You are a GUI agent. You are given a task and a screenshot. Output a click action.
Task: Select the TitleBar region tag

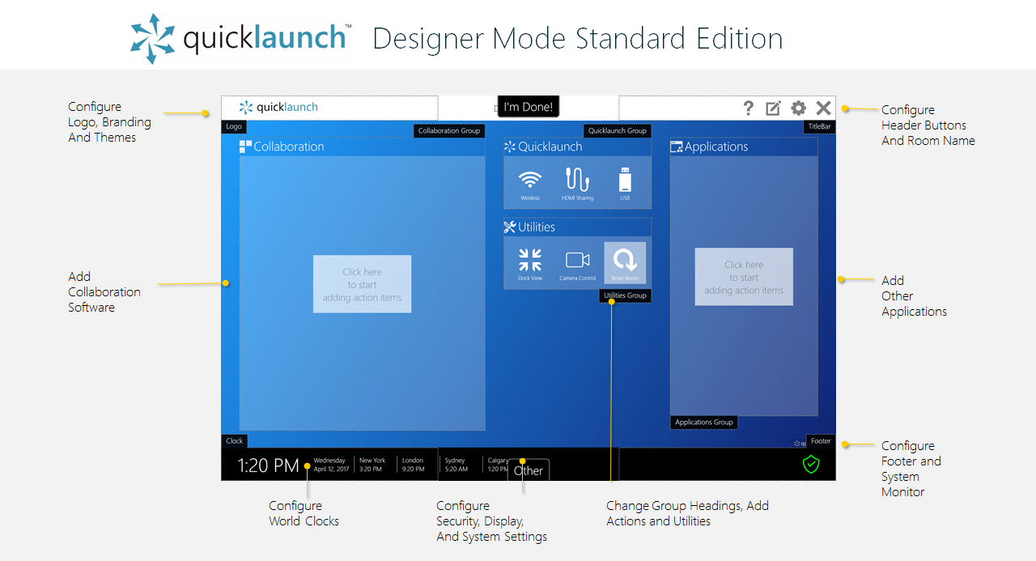819,127
